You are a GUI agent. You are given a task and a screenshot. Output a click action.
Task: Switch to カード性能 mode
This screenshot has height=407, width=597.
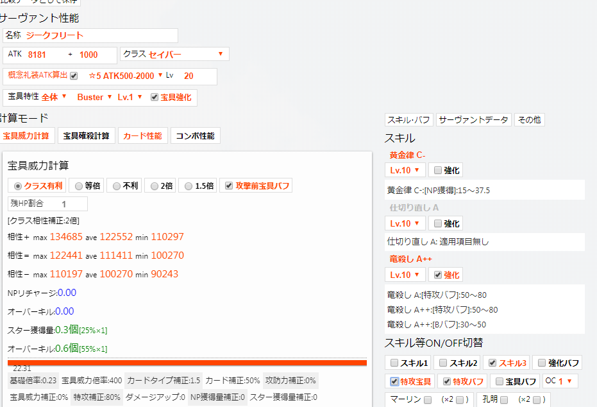143,135
